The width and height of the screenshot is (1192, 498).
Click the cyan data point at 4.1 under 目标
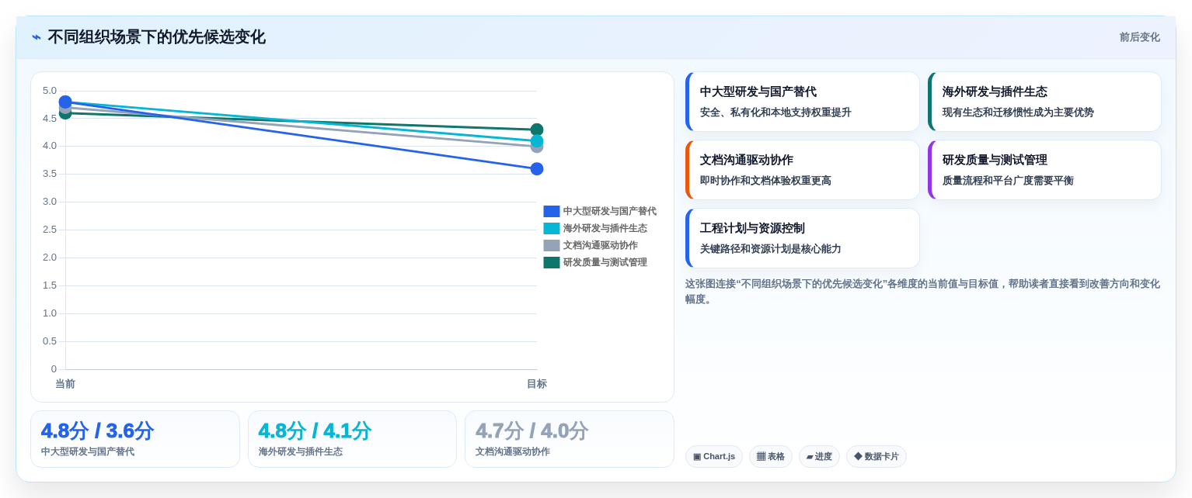click(537, 140)
